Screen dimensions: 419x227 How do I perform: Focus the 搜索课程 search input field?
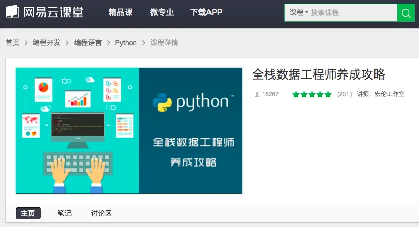pos(353,13)
